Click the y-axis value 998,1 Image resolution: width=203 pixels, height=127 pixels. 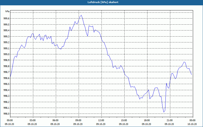click(7, 108)
